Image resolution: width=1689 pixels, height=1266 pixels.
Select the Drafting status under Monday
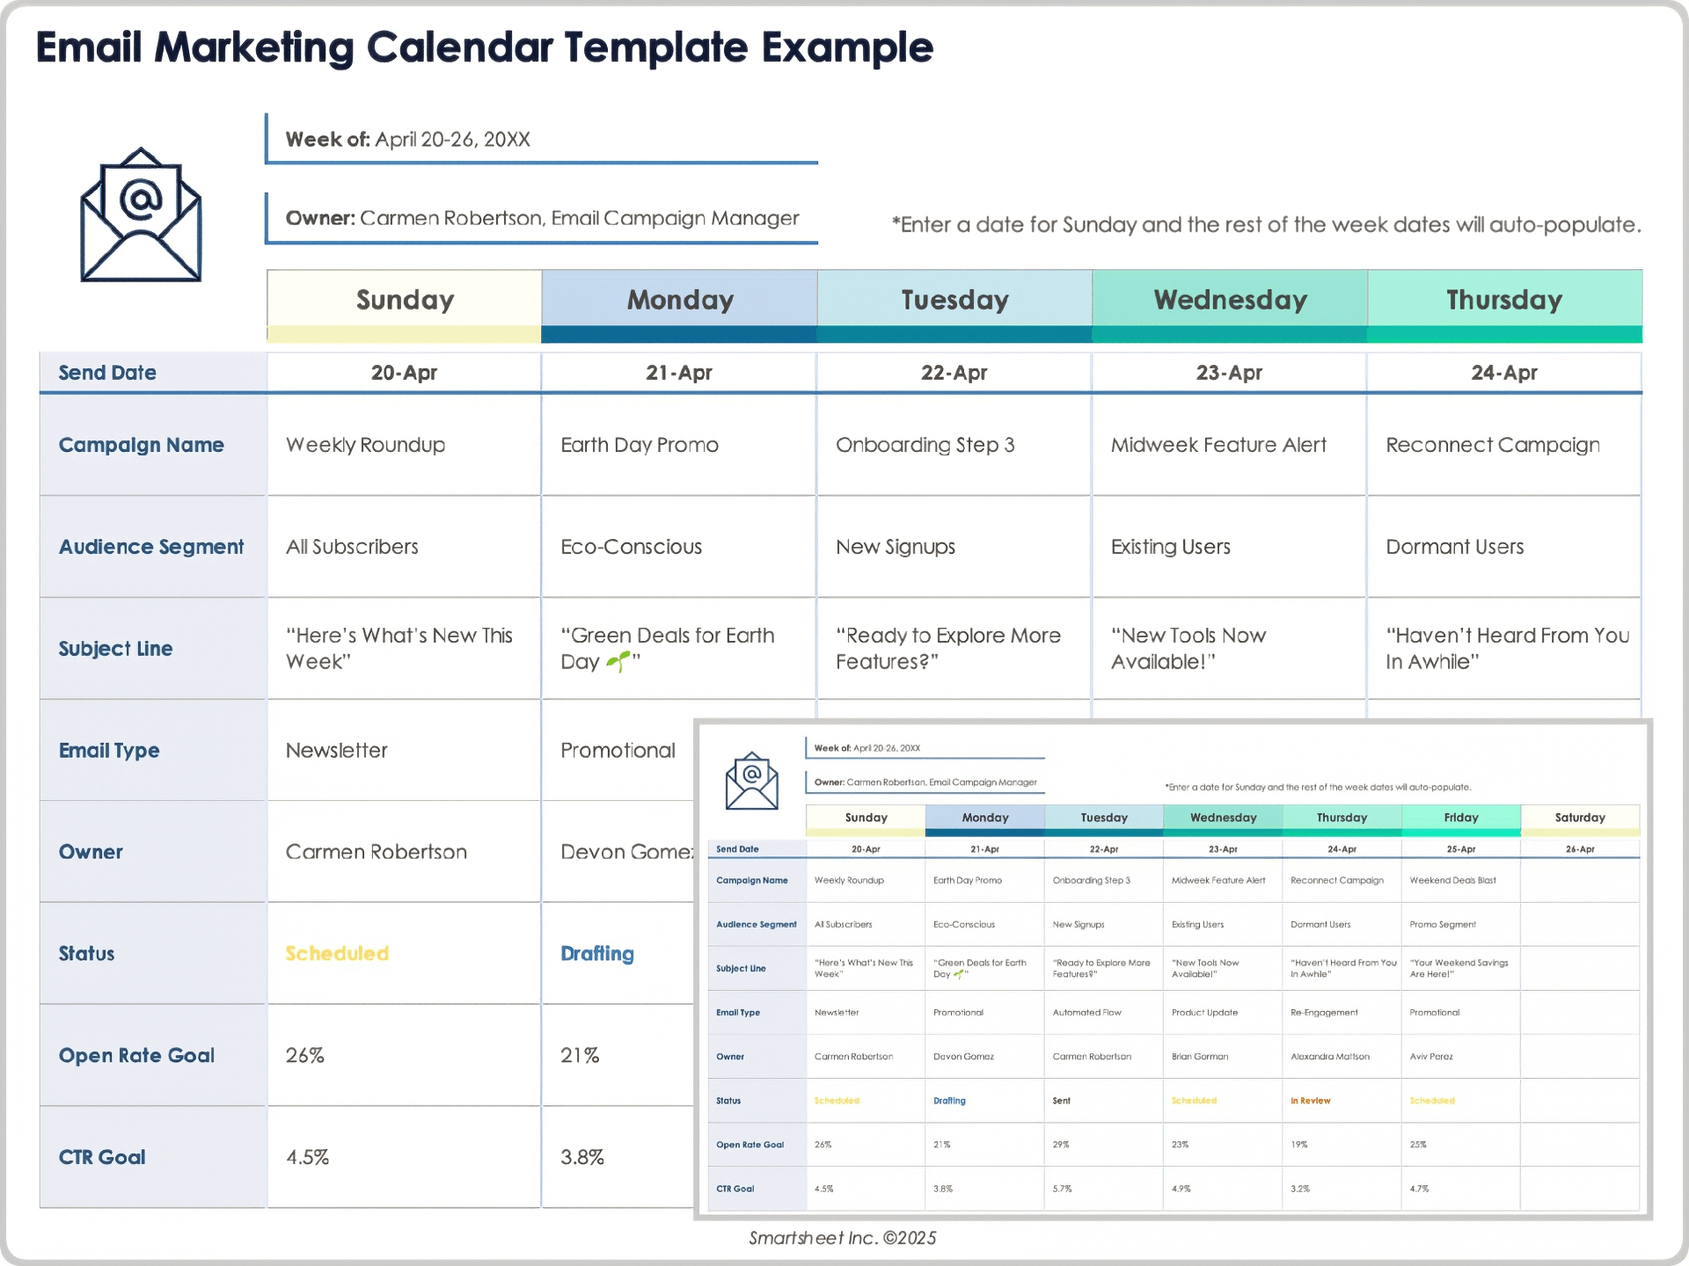point(597,953)
